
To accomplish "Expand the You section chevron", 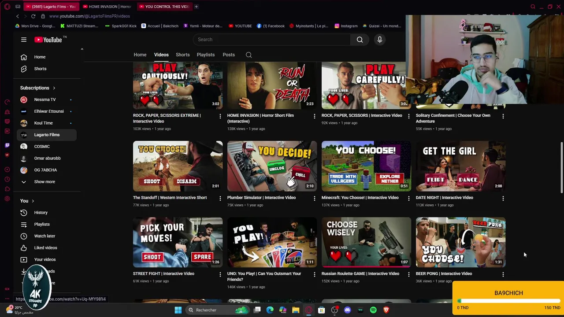I will point(33,201).
